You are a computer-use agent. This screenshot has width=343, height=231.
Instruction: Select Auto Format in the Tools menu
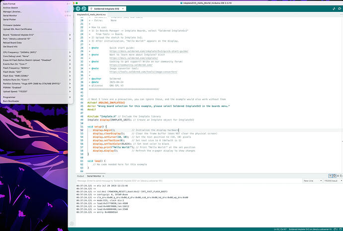coord(37,4)
